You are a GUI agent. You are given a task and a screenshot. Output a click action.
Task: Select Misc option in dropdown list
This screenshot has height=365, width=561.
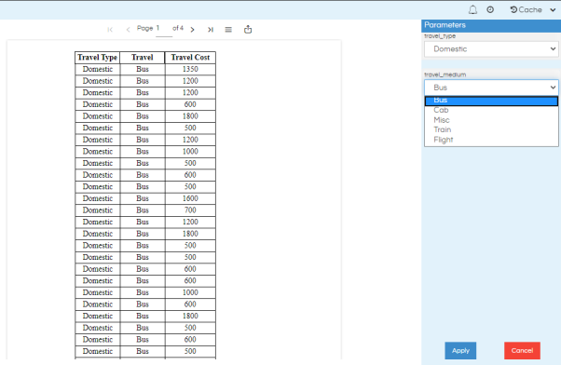click(x=491, y=120)
